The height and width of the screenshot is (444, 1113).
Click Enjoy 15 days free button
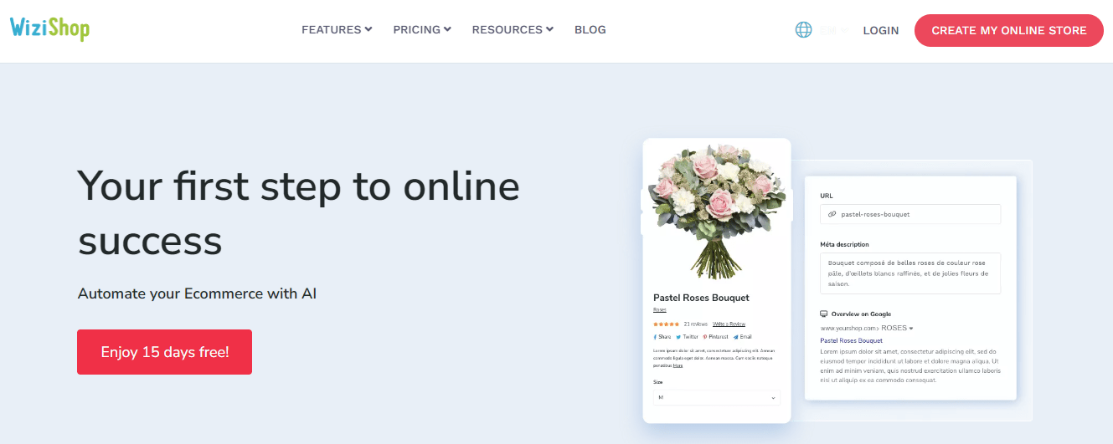164,352
